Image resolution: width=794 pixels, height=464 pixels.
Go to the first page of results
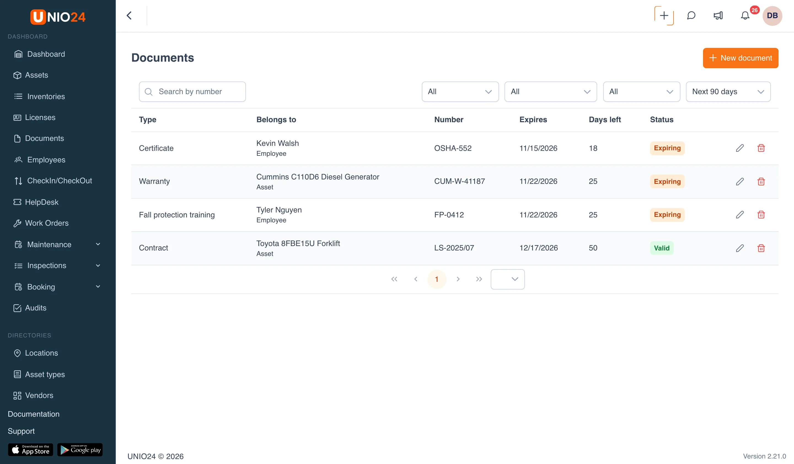[394, 279]
